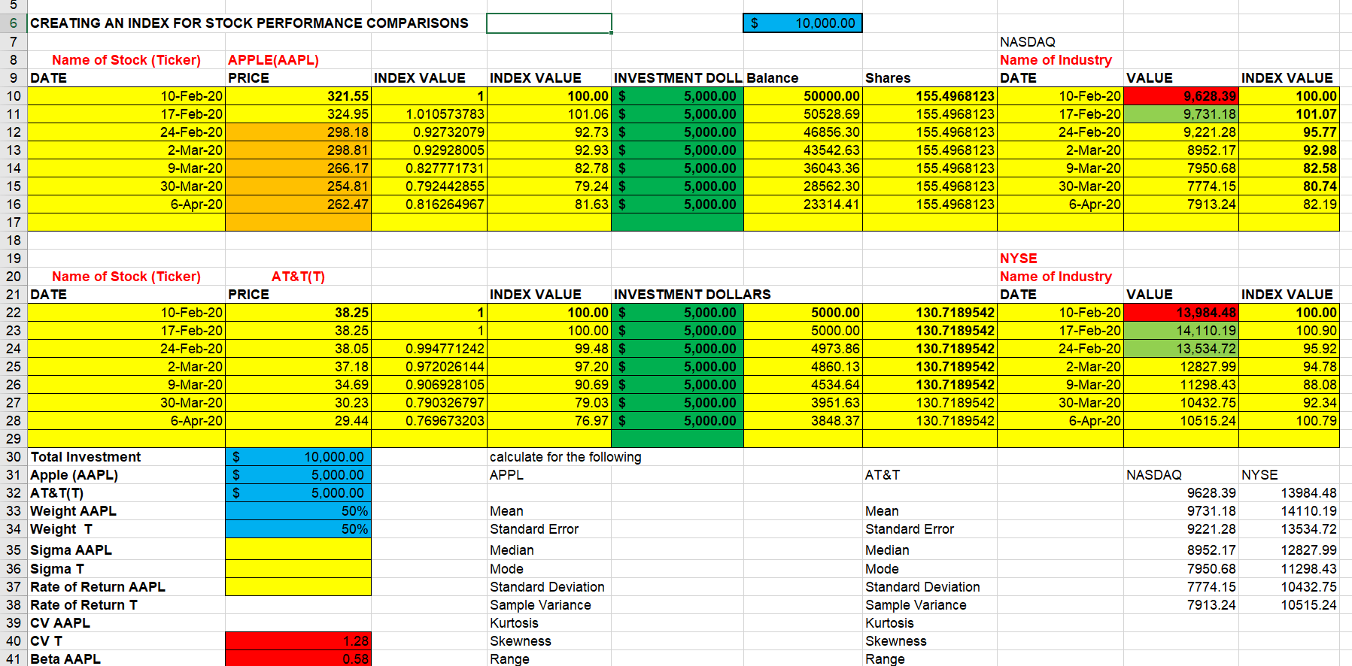The width and height of the screenshot is (1352, 666).
Task: Click Apple price 321.55
Action: pos(299,96)
